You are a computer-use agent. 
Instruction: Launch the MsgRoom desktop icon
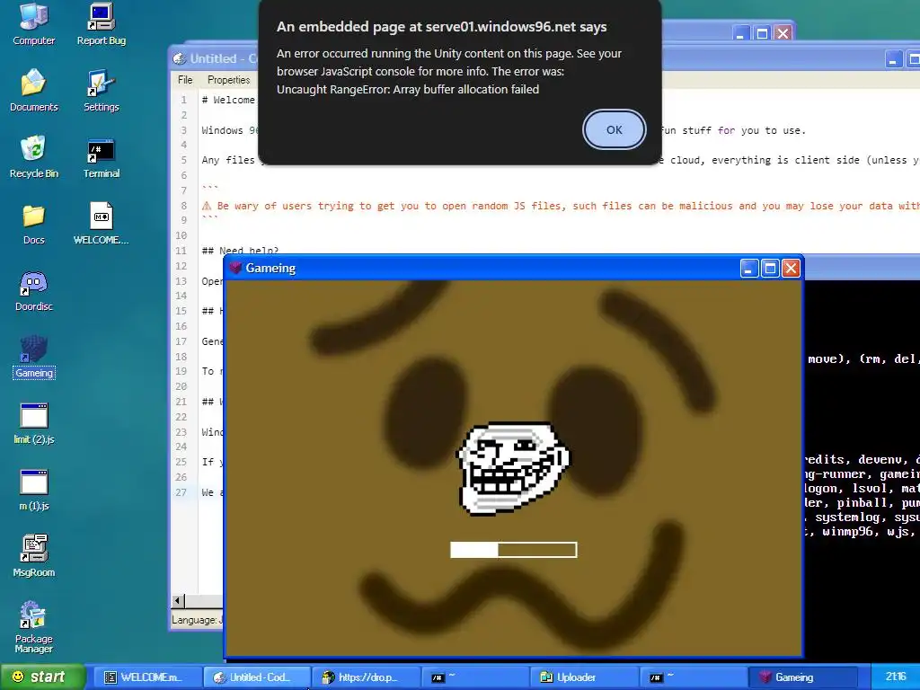pyautogui.click(x=33, y=555)
